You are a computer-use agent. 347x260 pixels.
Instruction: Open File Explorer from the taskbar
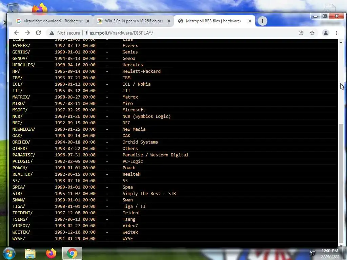pos(30,253)
